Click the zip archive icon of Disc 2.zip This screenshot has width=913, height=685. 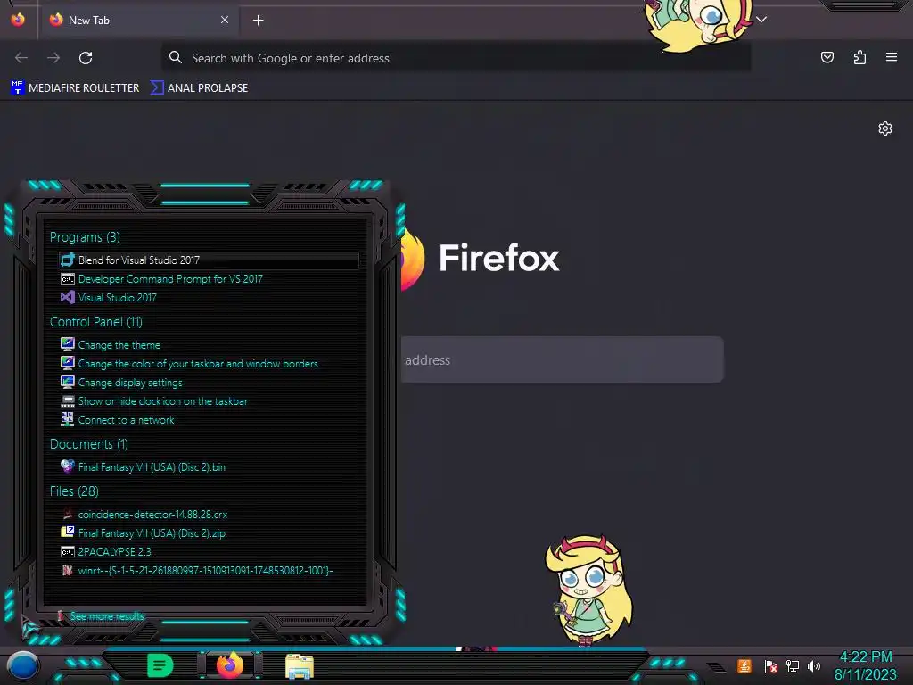tap(68, 532)
